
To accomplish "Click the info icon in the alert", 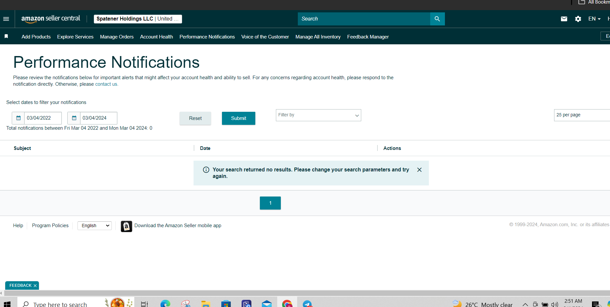I will [x=206, y=170].
